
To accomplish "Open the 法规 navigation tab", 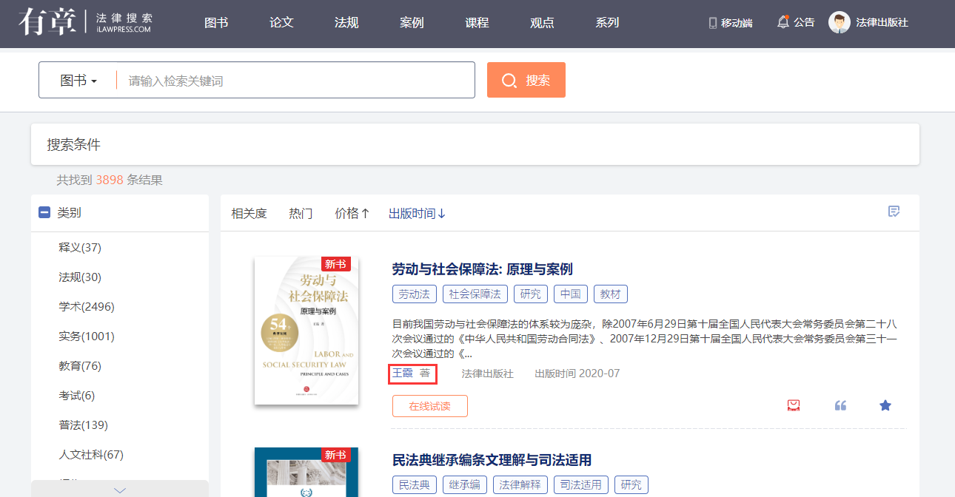I will coord(346,23).
